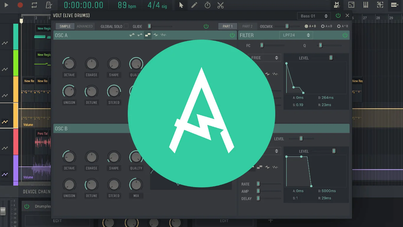This screenshot has height=227, width=403.
Task: Click the plus button in device chain
Action: (271, 220)
